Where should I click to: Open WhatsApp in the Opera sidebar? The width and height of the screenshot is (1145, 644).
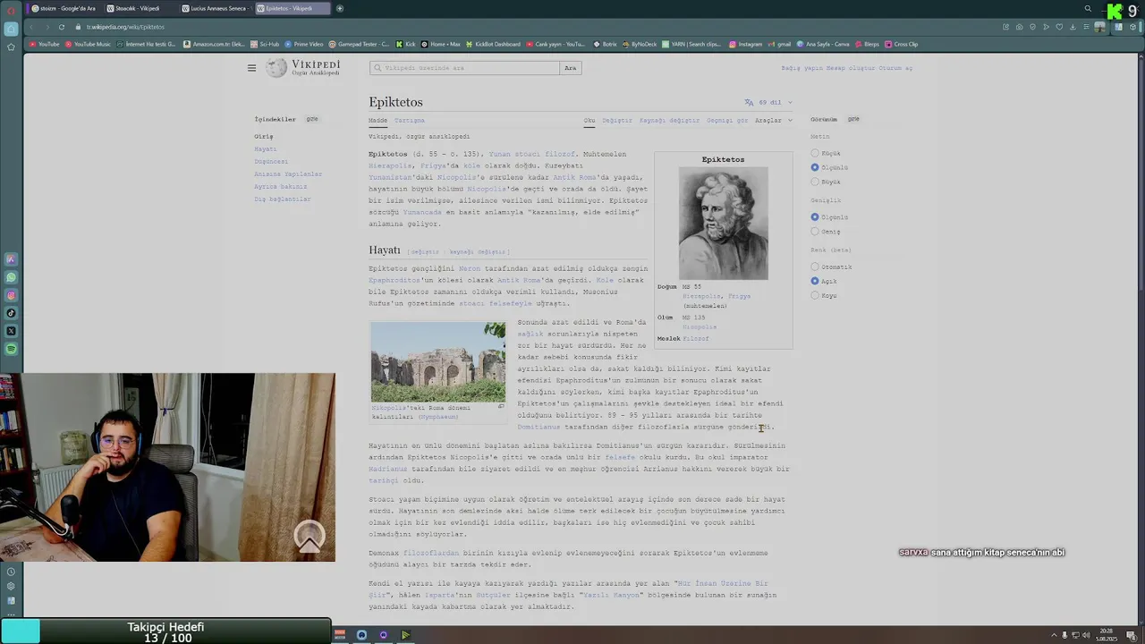(x=11, y=277)
